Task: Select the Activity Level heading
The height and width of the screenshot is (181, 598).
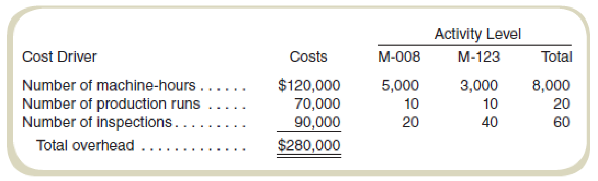Action: [478, 34]
